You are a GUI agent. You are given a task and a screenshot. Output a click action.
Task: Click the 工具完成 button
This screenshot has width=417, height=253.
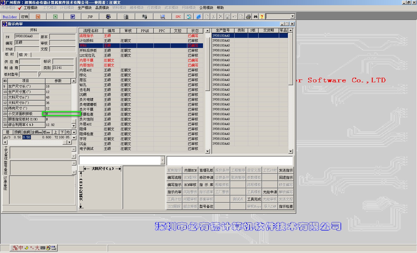click(254, 199)
